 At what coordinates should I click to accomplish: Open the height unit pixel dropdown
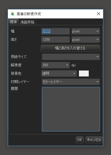coord(86,40)
